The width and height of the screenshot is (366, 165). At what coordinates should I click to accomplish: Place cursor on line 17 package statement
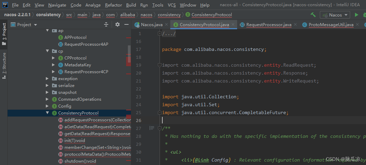coord(214,49)
